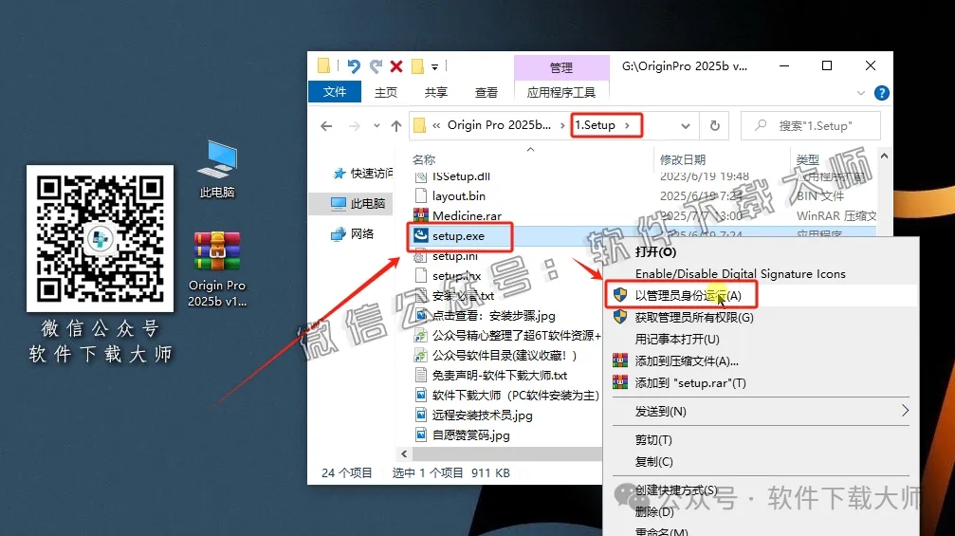The image size is (955, 536).
Task: Choose 删除(D) in the context menu
Action: tap(654, 511)
